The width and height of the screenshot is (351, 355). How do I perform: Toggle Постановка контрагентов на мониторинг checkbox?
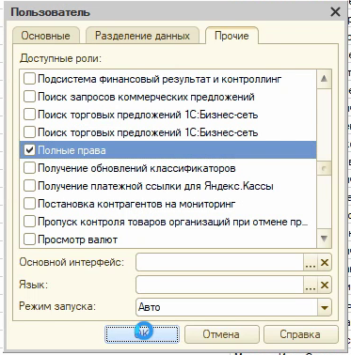tap(29, 204)
